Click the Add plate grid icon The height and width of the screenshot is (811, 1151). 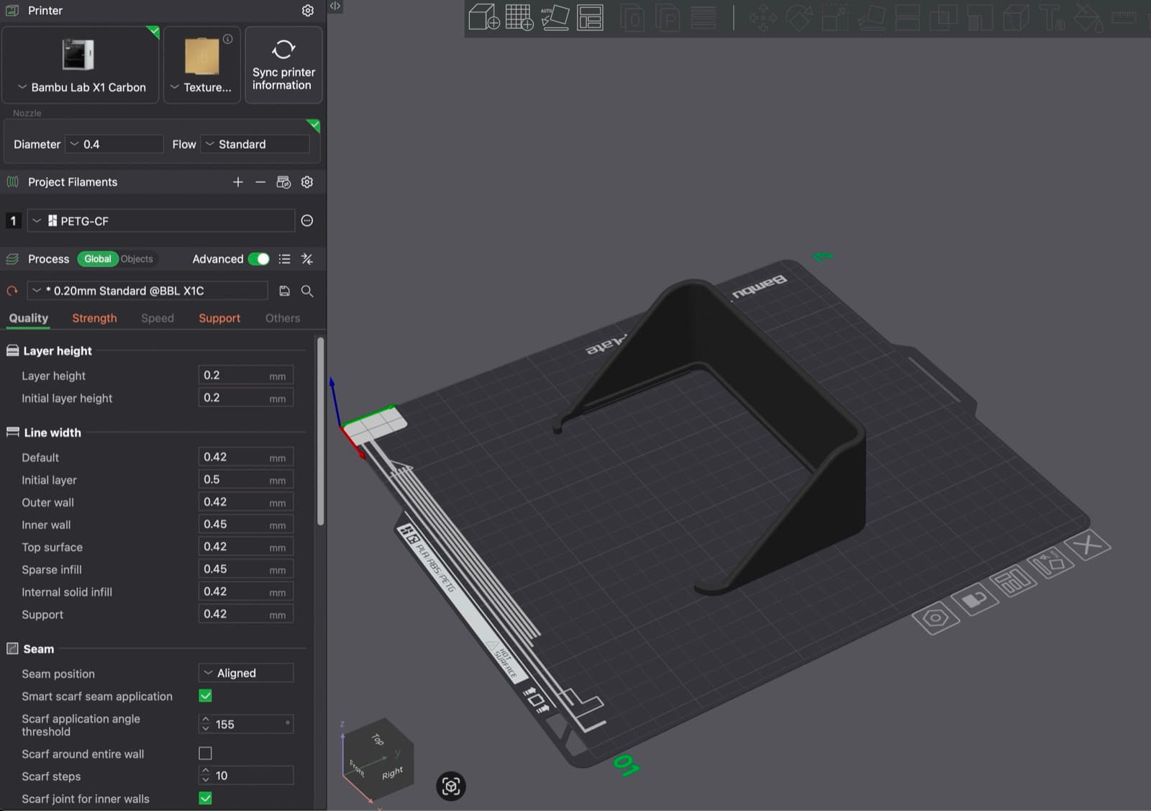519,17
